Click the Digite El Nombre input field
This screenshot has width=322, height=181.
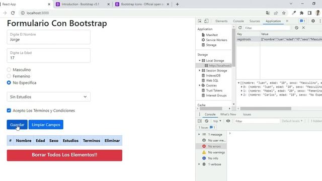coord(49,37)
